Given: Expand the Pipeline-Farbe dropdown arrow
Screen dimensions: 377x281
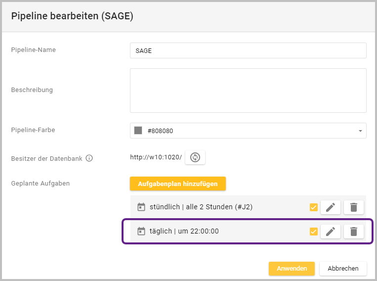Looking at the screenshot, I should click(x=360, y=131).
